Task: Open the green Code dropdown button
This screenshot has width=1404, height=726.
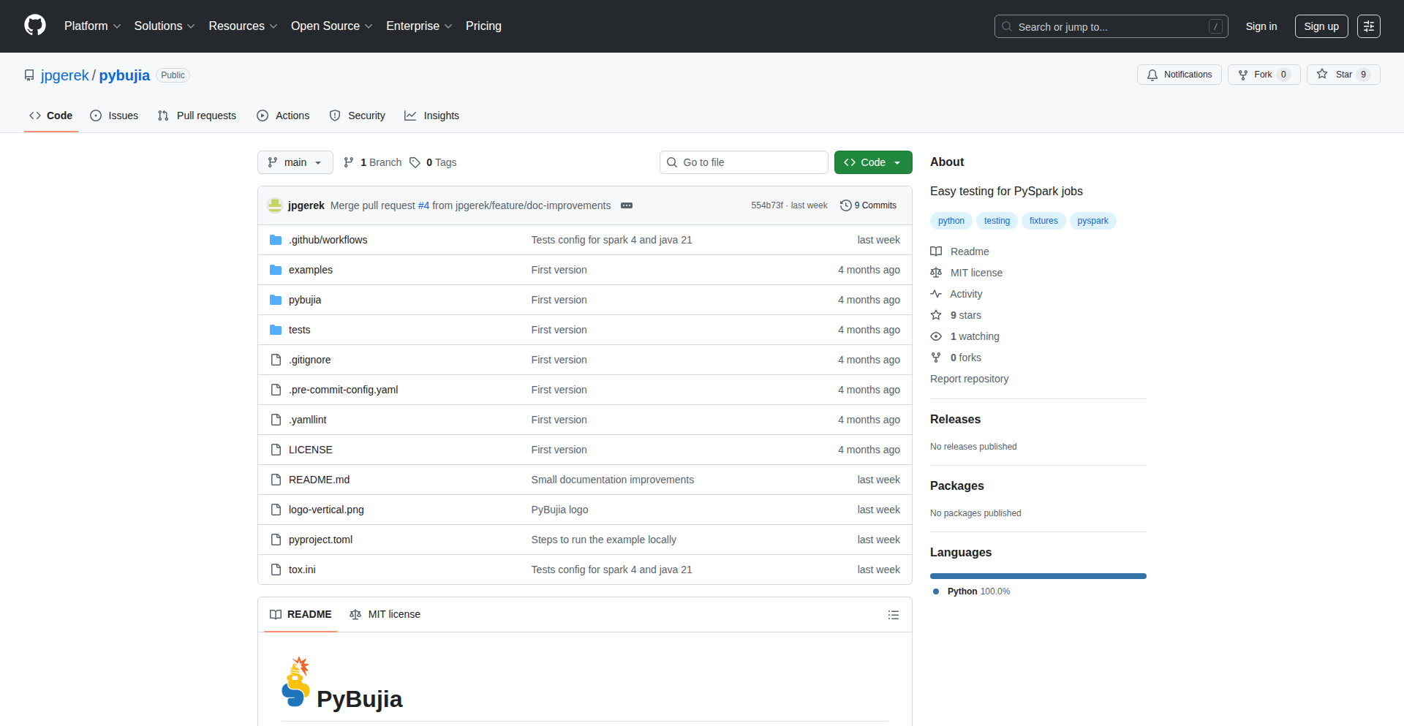Action: [x=873, y=162]
